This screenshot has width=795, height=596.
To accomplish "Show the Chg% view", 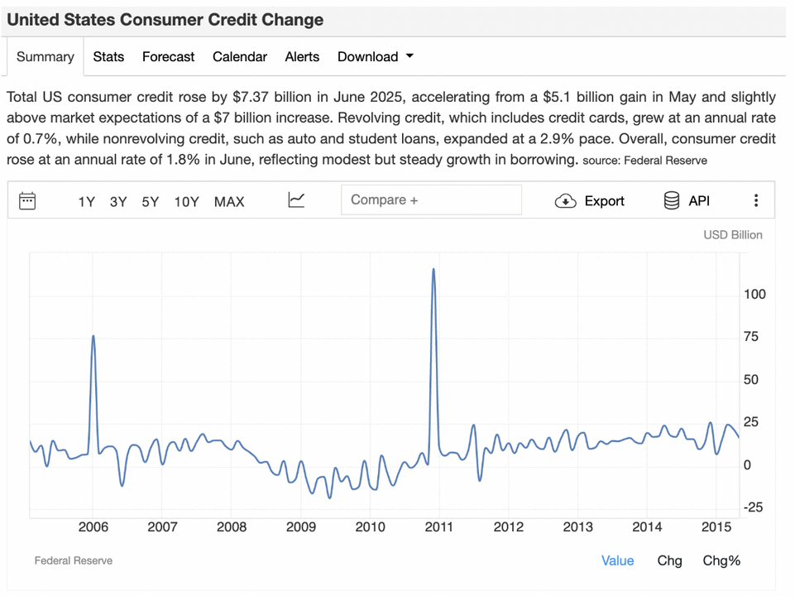I will [721, 560].
